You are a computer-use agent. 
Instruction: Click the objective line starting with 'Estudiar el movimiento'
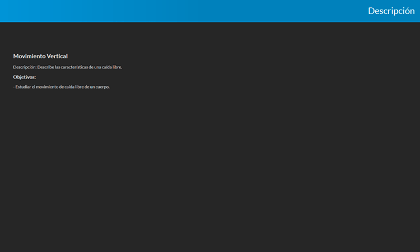tap(62, 87)
